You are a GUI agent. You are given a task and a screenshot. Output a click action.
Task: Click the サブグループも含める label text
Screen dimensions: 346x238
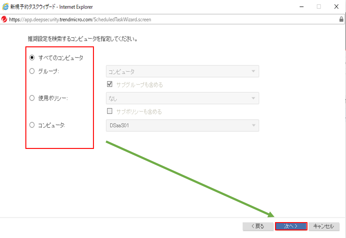click(x=140, y=85)
